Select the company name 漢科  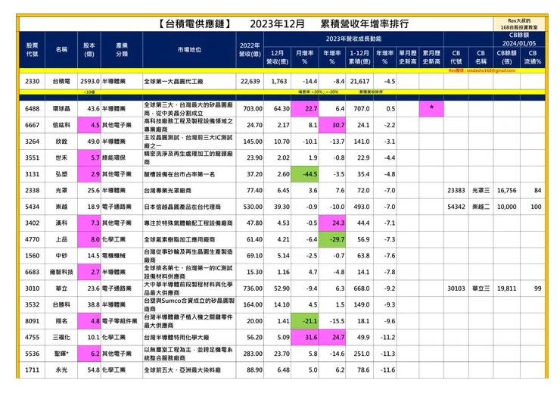[x=61, y=223]
